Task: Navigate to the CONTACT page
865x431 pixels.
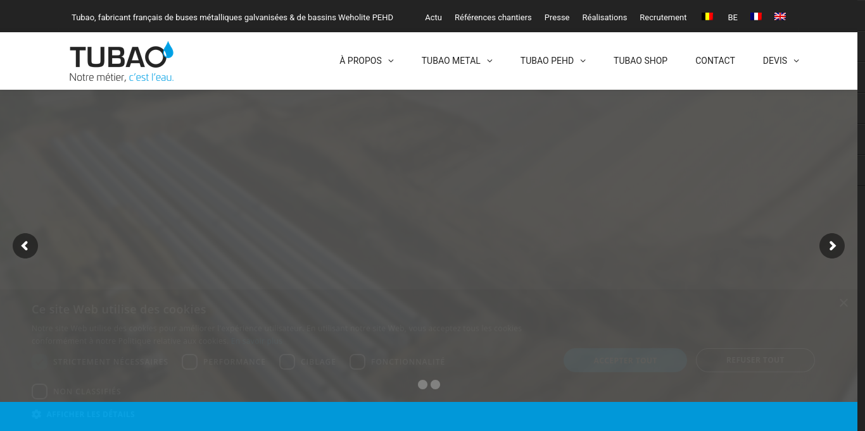Action: click(x=715, y=61)
